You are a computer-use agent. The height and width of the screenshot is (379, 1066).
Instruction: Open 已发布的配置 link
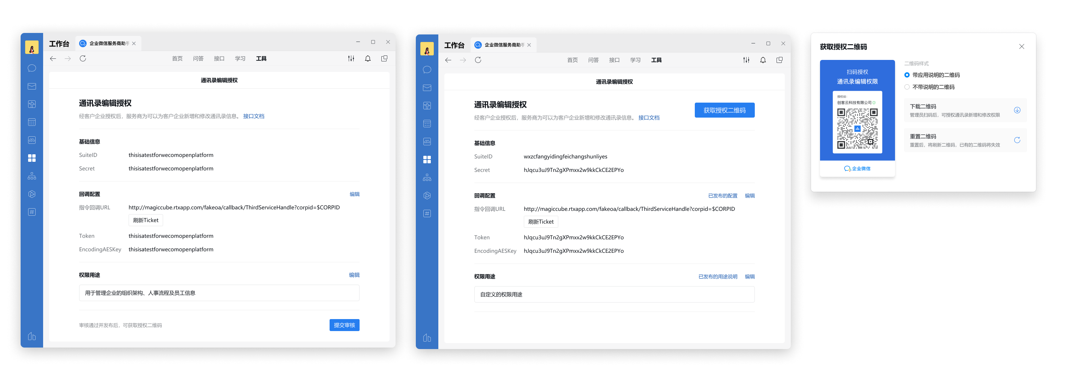pos(723,196)
